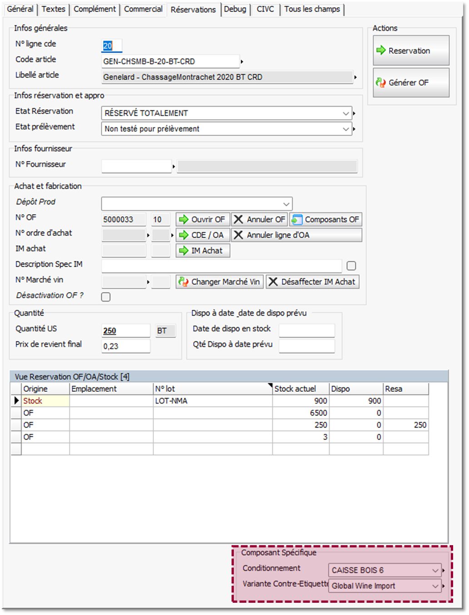469x615 pixels.
Task: Open the IM Achat button
Action: tap(202, 251)
